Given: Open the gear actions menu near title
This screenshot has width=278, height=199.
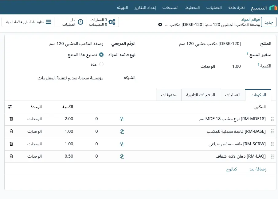Looking at the screenshot, I should coord(160,25).
